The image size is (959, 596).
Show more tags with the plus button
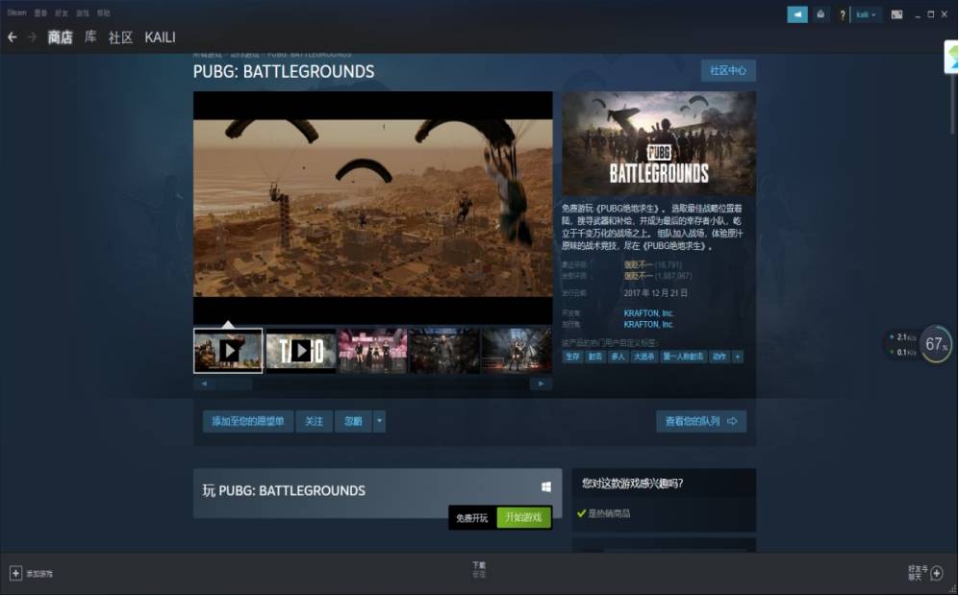738,357
